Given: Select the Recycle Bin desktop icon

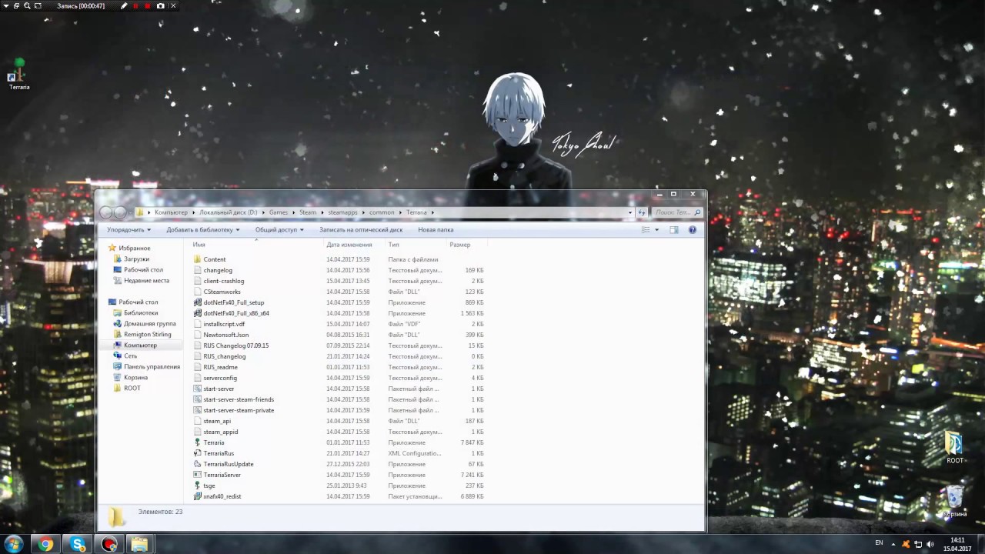Looking at the screenshot, I should coord(955,501).
